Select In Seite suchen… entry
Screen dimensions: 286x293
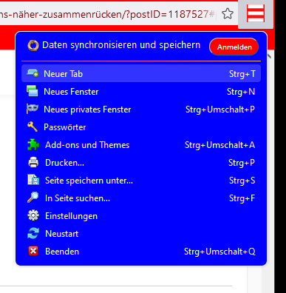pyautogui.click(x=141, y=198)
